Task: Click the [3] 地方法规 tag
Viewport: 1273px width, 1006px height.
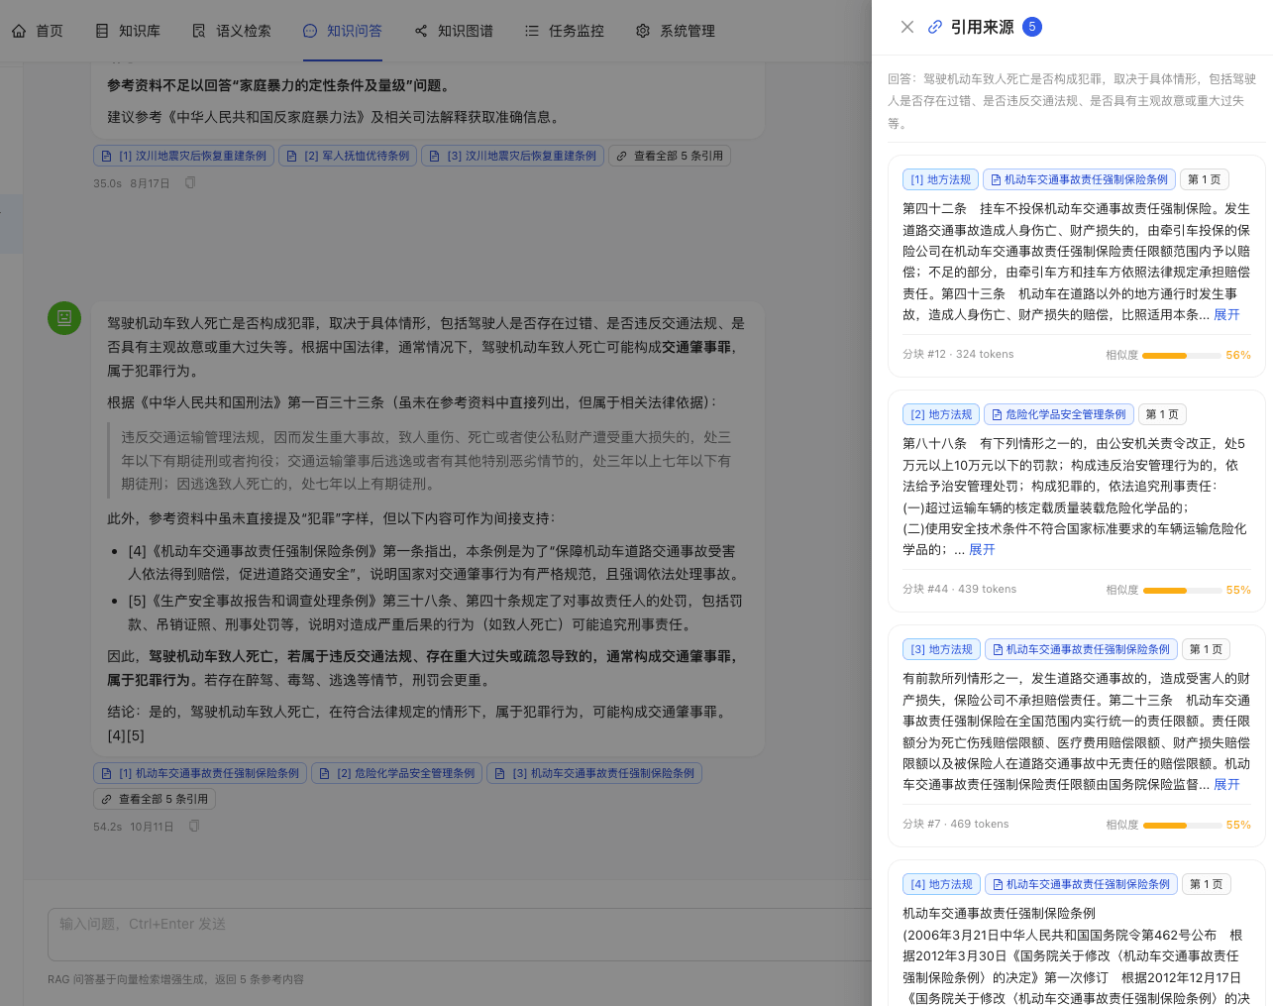Action: click(x=941, y=649)
